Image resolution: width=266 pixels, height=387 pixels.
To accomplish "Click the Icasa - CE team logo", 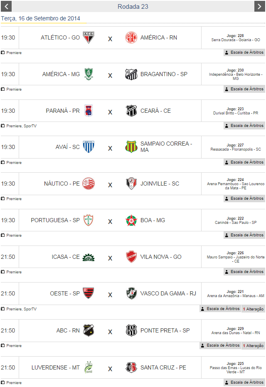I will pos(88,257).
